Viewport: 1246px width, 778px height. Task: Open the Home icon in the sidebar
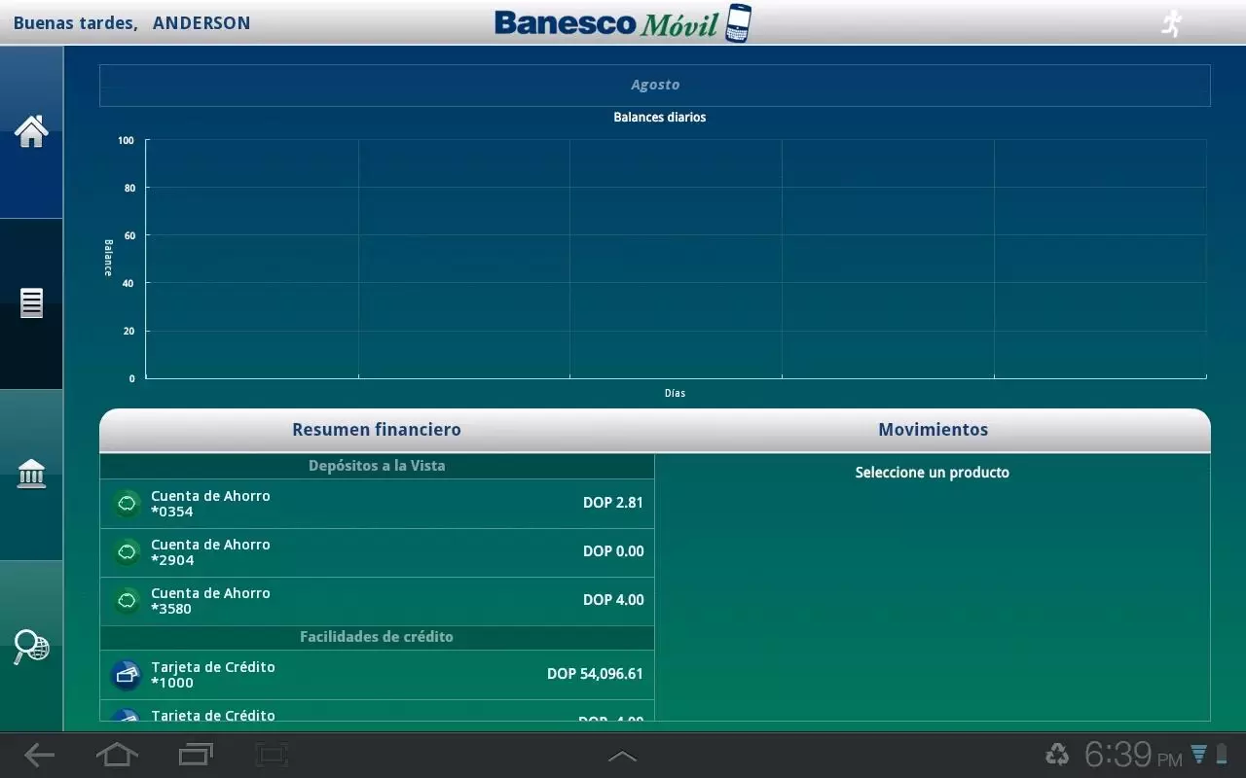(31, 131)
